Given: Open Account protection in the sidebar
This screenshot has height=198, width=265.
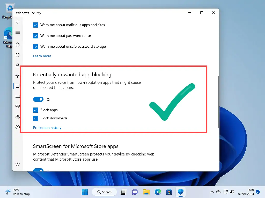Looking at the screenshot, I should coord(18,65).
